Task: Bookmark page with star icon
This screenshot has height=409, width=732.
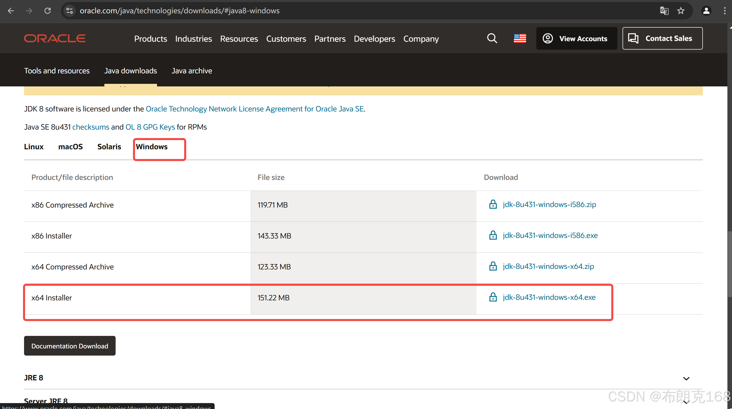Action: 681,11
